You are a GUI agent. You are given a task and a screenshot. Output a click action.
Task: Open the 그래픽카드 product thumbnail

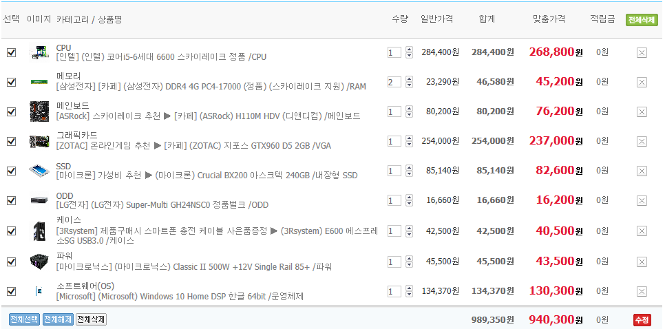click(39, 142)
